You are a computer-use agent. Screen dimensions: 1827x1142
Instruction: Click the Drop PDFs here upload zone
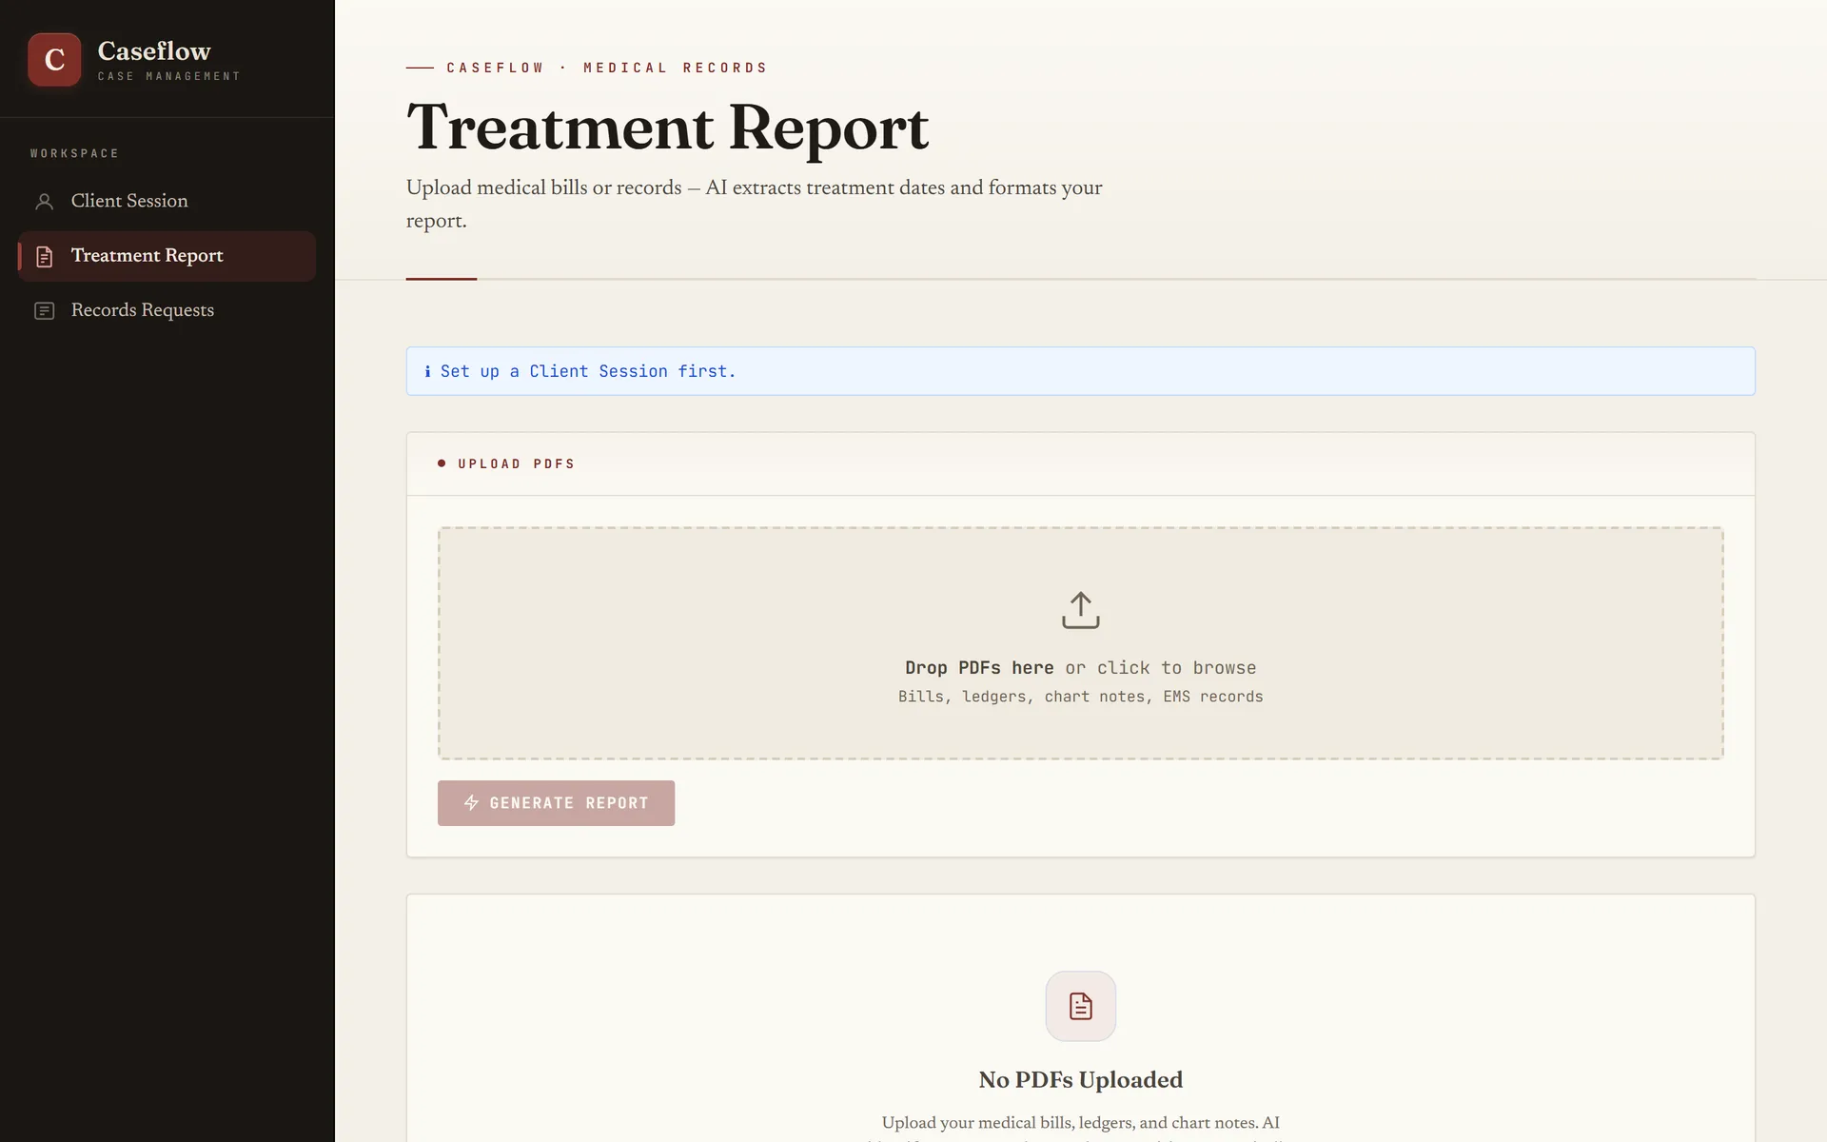click(1080, 643)
